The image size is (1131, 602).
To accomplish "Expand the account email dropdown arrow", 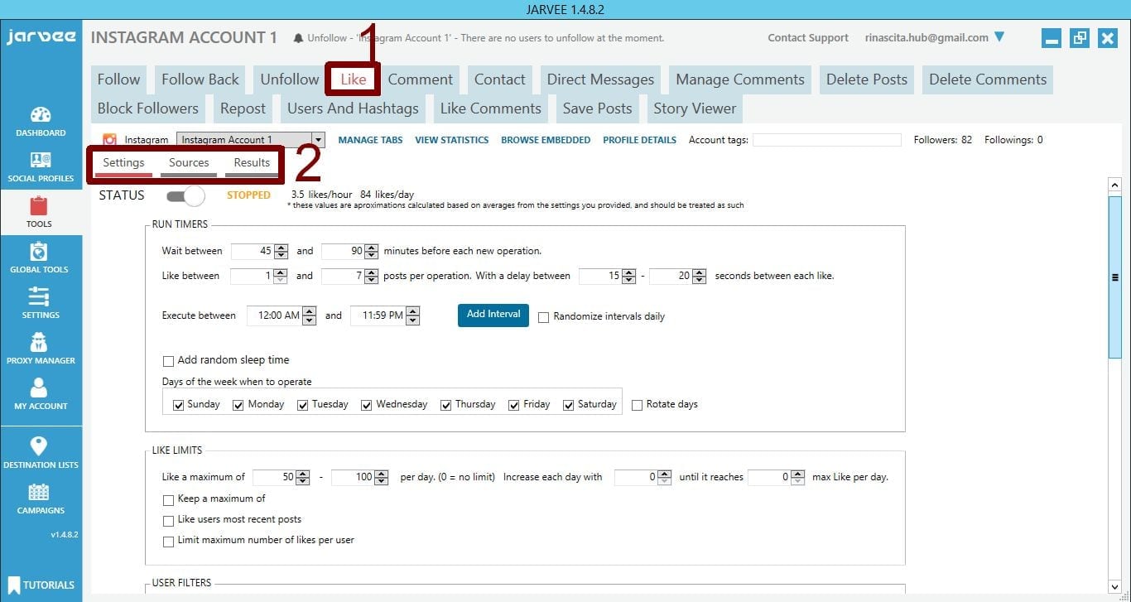I will pos(999,36).
